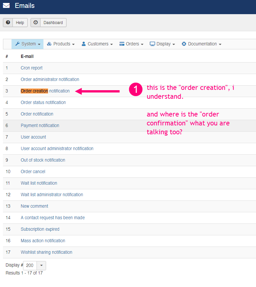
Task: Open User account administrator notification email
Action: 57,149
